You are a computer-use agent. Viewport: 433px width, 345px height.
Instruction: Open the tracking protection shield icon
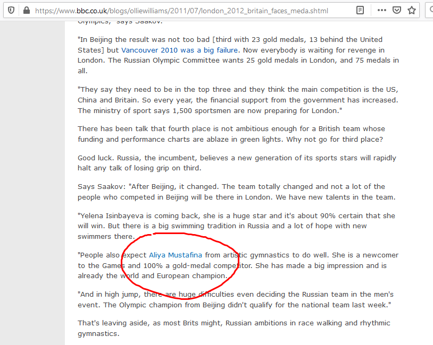tap(11, 11)
